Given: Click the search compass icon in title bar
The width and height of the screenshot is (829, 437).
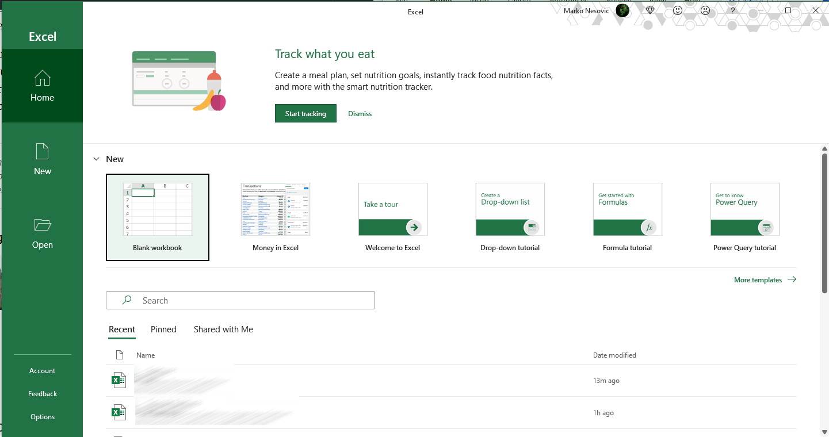Looking at the screenshot, I should (650, 10).
